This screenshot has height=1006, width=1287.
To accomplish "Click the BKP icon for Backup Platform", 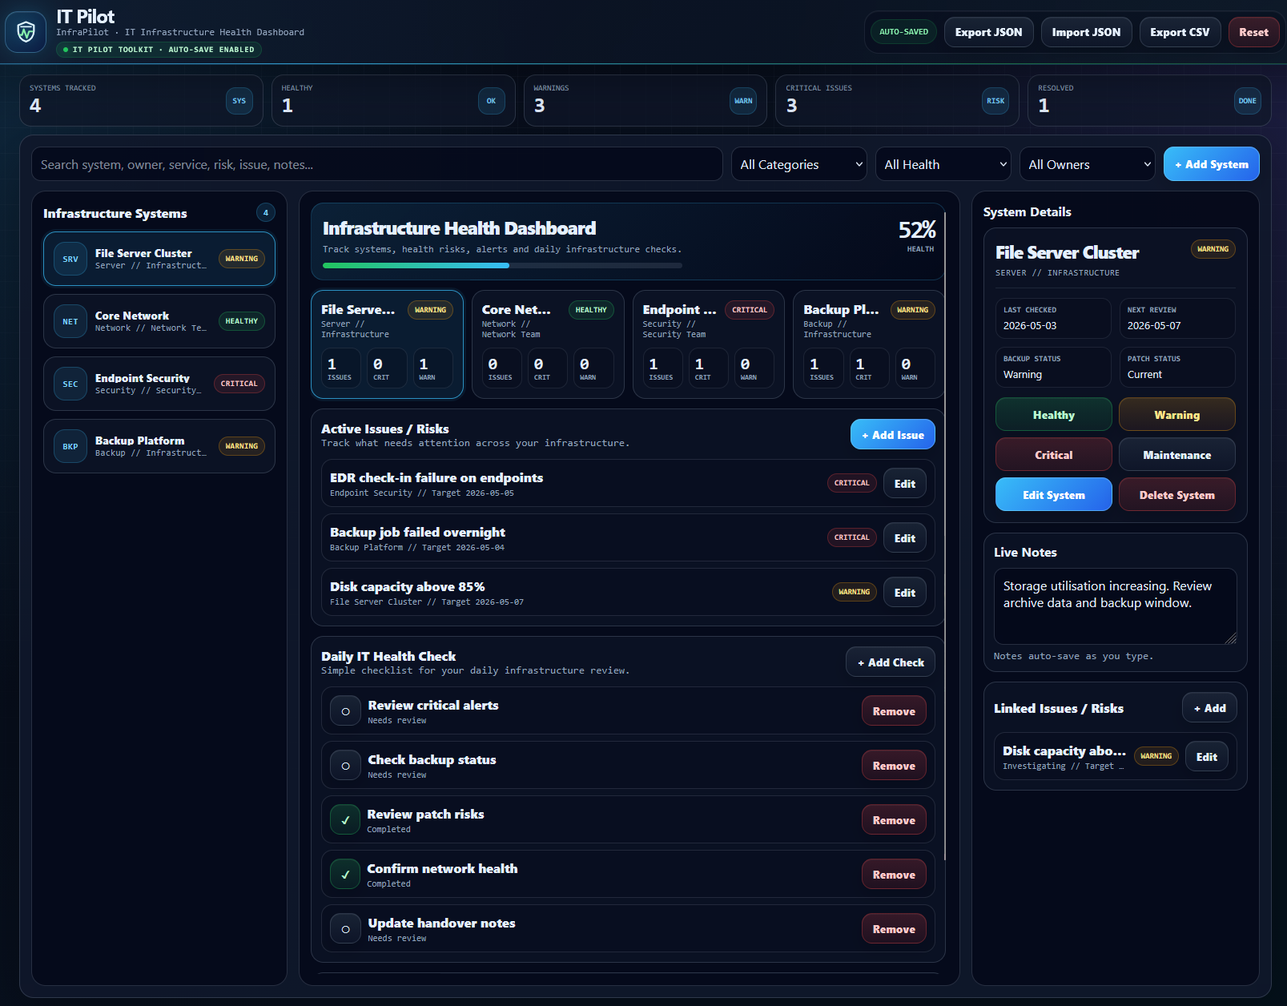I will tap(70, 446).
